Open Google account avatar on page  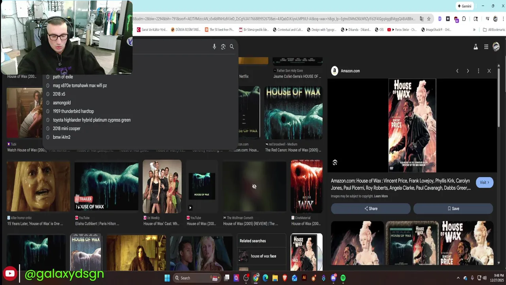coord(496,47)
